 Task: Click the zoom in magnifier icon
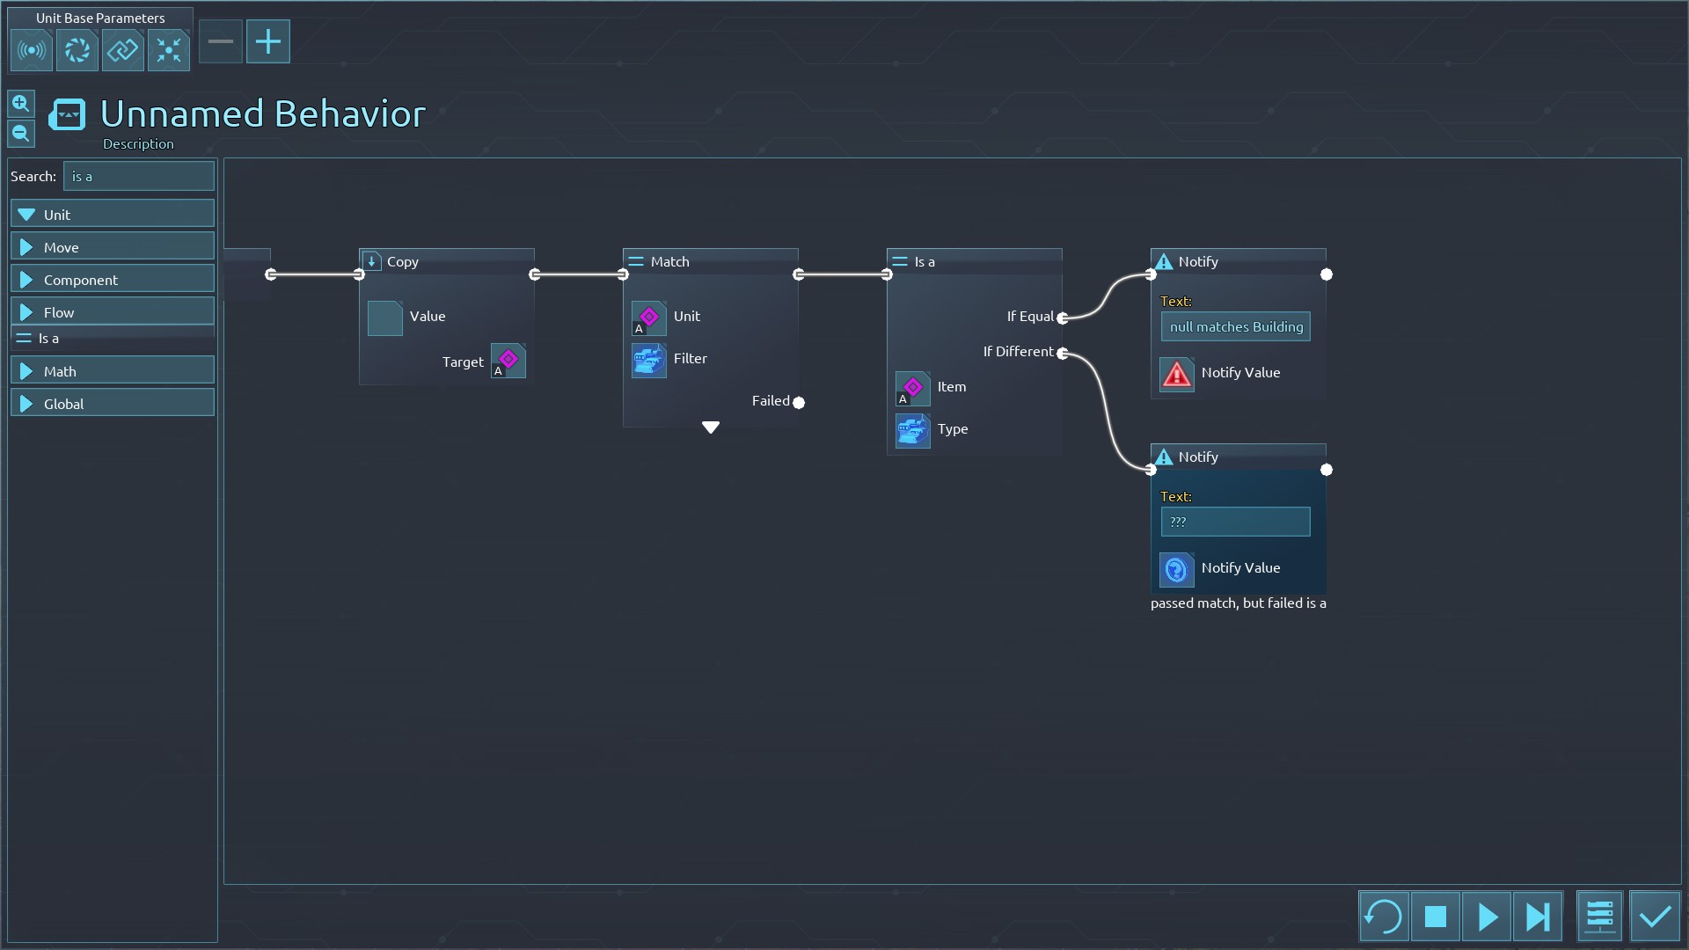coord(21,104)
